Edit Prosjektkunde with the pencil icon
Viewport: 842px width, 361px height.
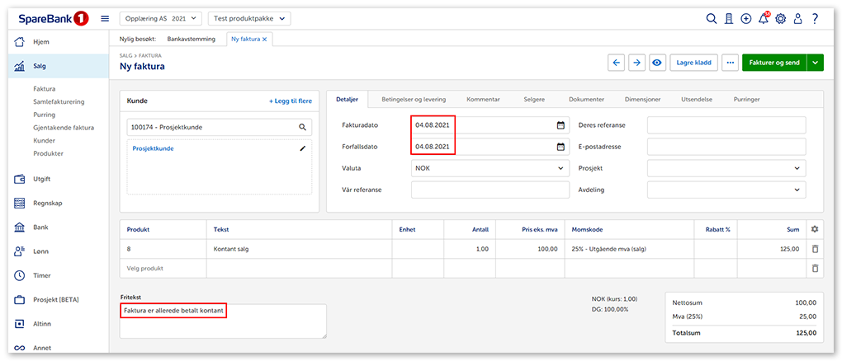click(303, 148)
